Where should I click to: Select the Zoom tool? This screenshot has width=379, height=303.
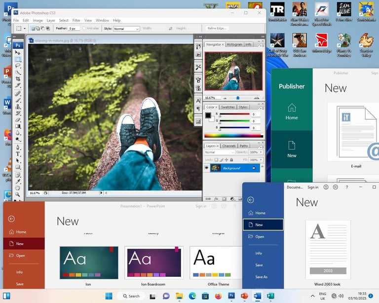coord(18,194)
